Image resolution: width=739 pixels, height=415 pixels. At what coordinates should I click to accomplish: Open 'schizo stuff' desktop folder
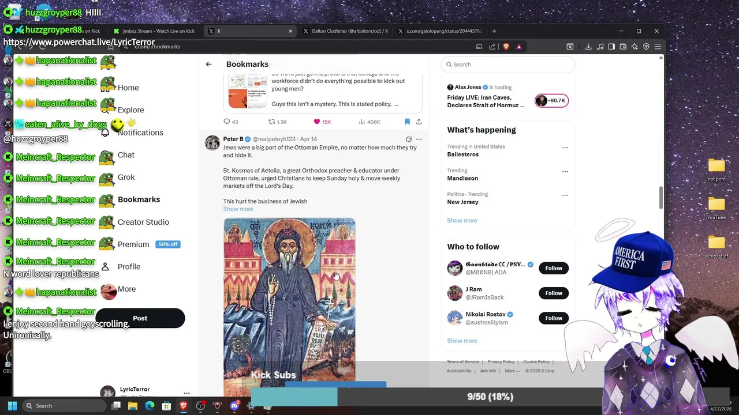(x=716, y=247)
